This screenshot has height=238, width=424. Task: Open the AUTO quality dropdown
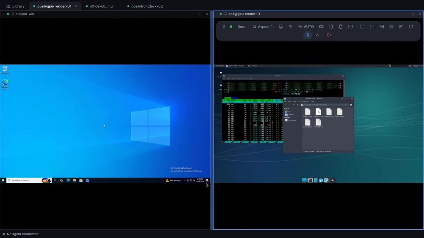tap(306, 27)
